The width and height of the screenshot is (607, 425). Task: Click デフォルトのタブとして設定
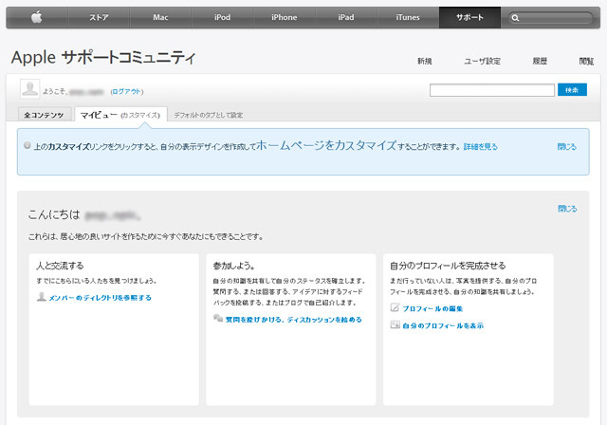pos(209,115)
